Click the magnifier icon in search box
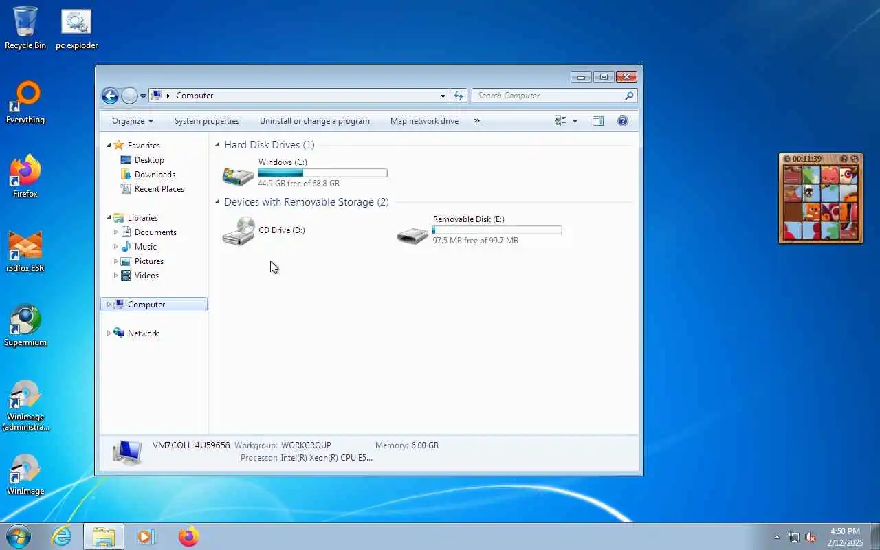 pos(628,96)
